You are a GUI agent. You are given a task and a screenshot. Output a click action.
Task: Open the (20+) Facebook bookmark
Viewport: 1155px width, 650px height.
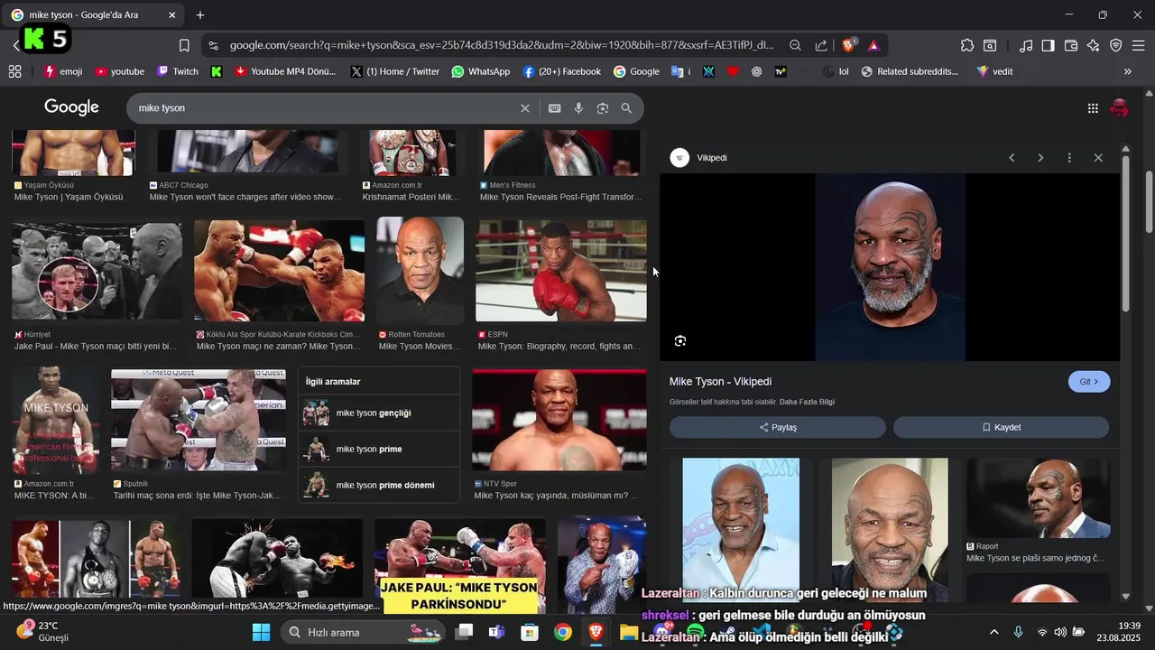pos(561,71)
